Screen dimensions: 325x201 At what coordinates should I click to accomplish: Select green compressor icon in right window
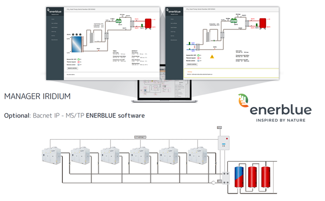pos(234,21)
